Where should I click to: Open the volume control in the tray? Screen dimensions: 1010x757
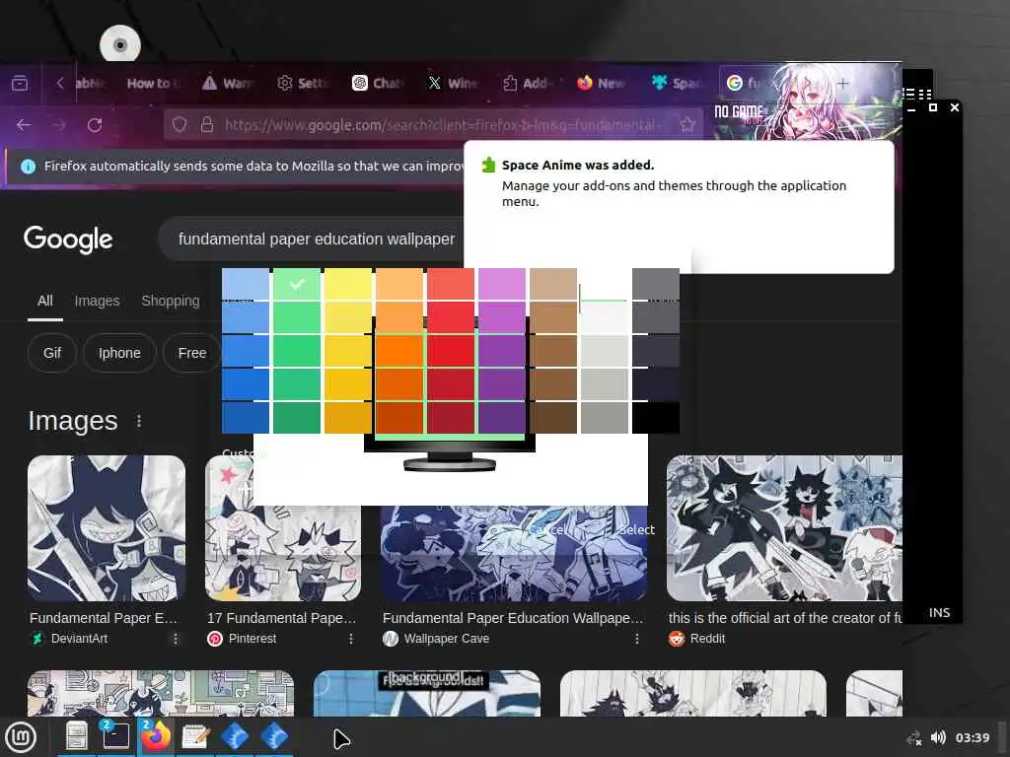pos(939,737)
